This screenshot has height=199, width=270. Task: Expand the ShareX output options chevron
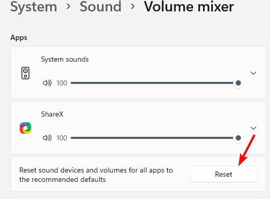pos(253,128)
